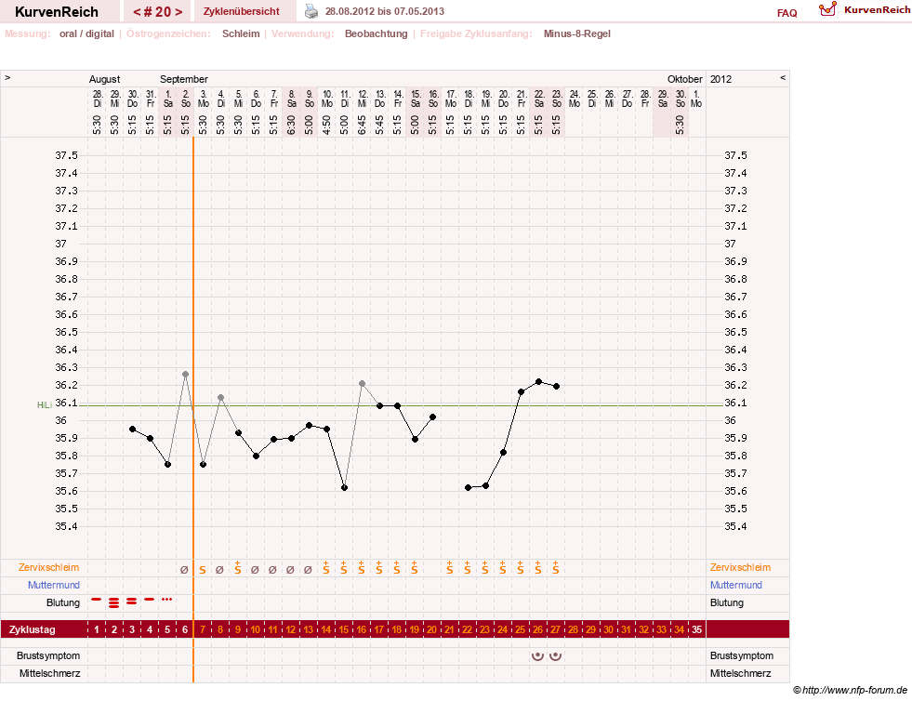Open the FAQ link
This screenshot has height=701, width=912.
coord(786,13)
